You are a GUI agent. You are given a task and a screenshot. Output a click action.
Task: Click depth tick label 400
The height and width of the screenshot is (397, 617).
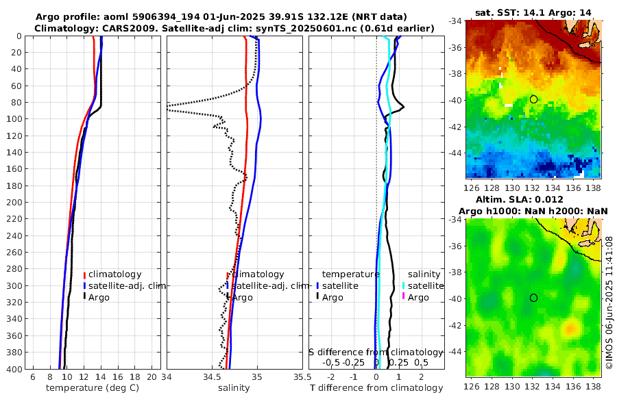pos(15,369)
